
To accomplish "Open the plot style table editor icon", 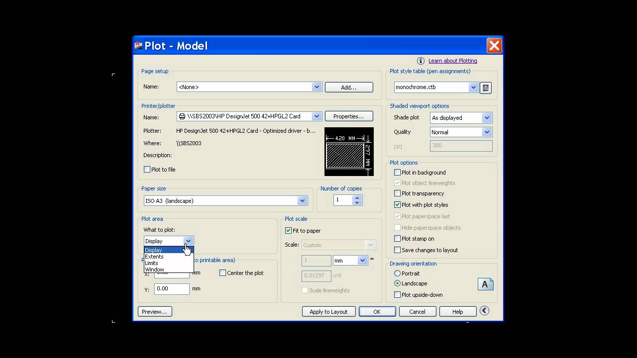I will (486, 88).
